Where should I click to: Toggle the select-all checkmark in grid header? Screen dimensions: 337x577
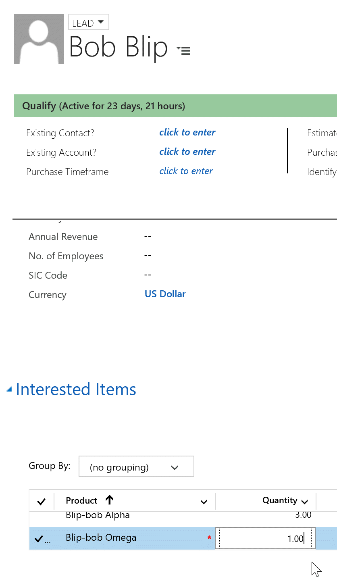tap(41, 501)
